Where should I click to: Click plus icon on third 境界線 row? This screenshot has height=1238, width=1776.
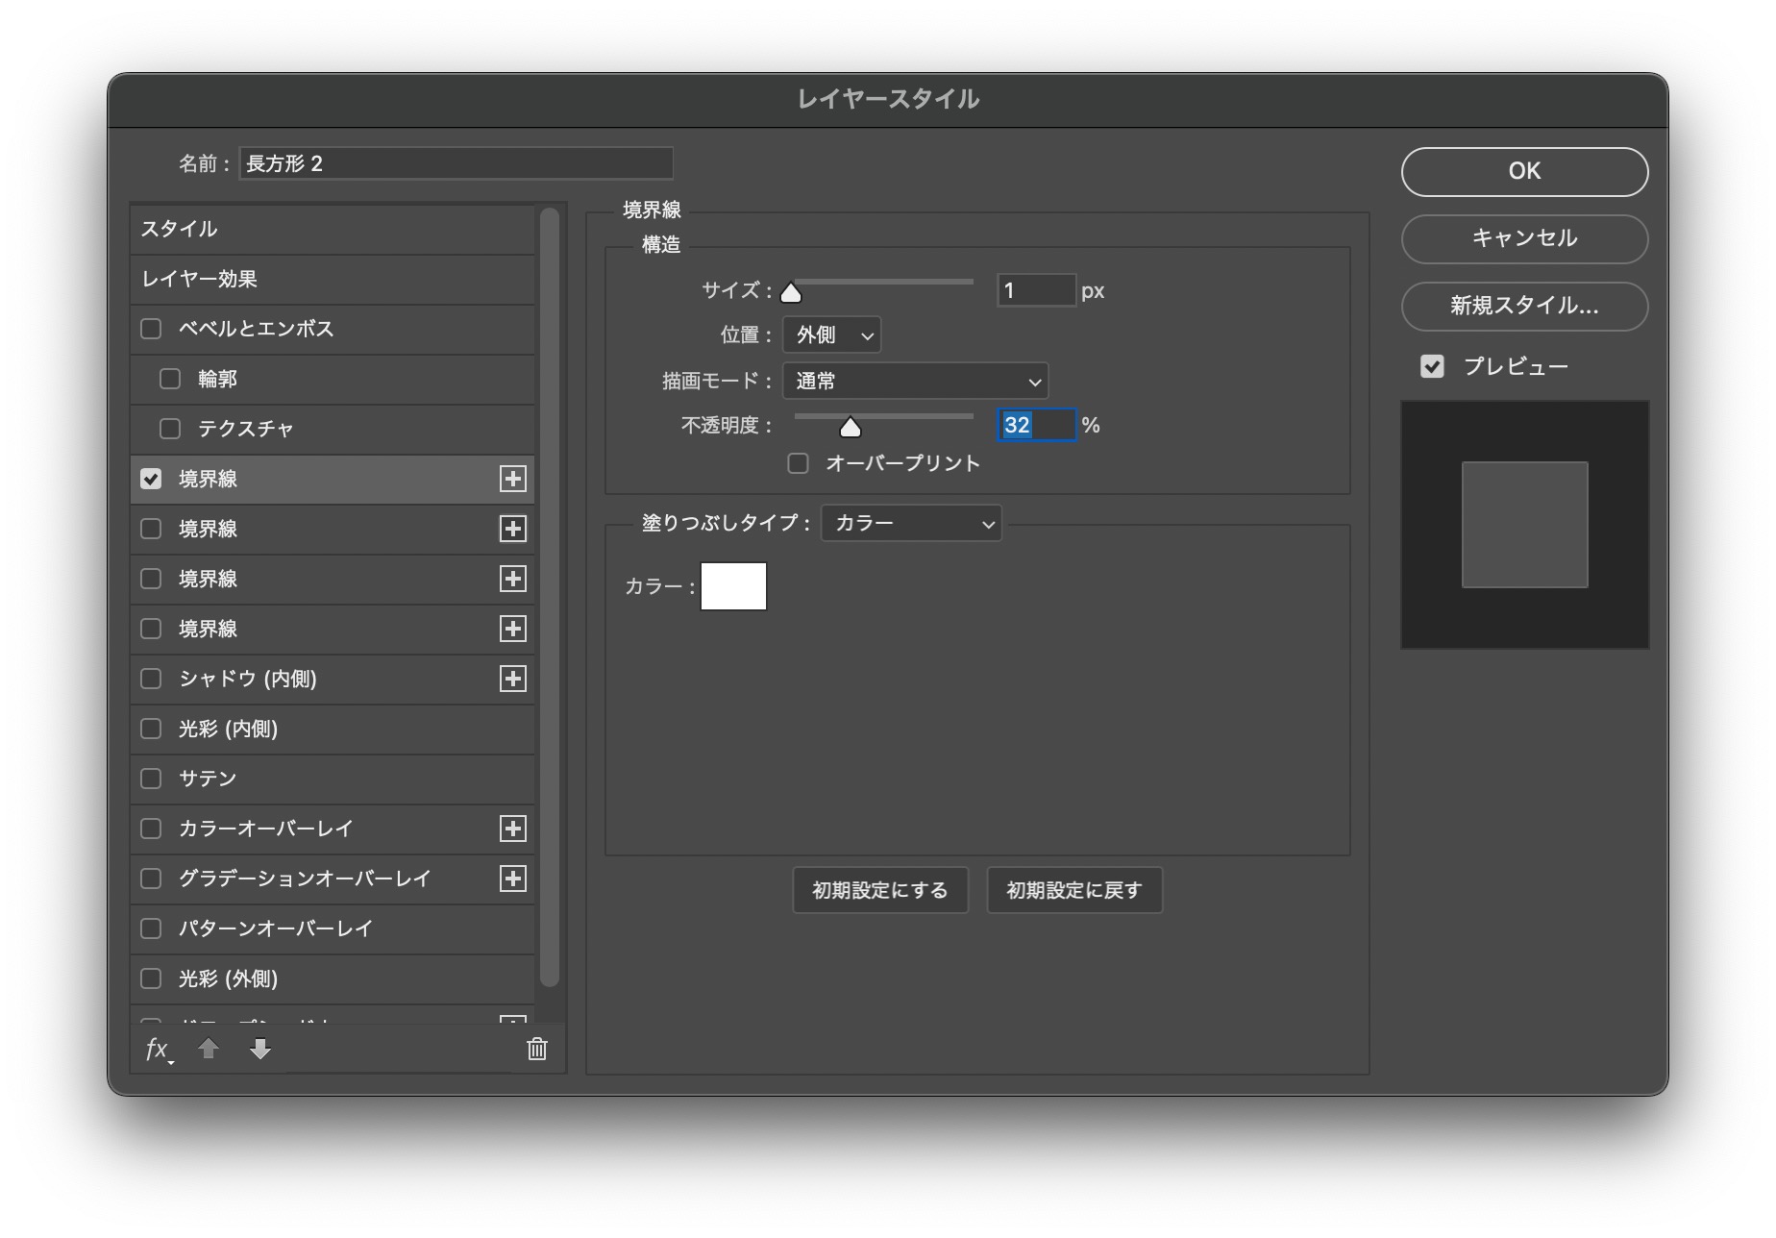pos(513,579)
